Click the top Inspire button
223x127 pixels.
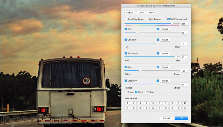[x=130, y=13]
